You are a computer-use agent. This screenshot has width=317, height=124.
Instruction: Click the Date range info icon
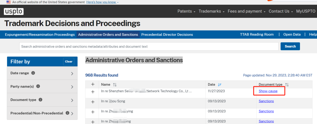33,73
